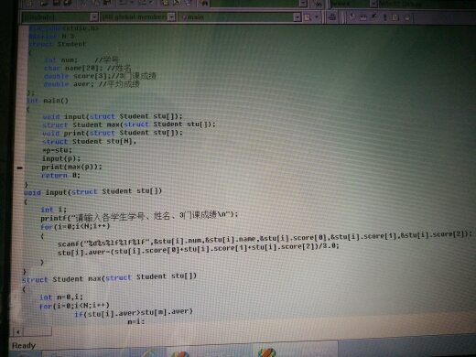Viewport: 476px width, 357px height.
Task: Click the 'void print(struct Student stu[]);' prototype
Action: 113,133
